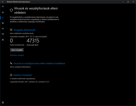The width and height of the screenshot is (136, 106).
Task: Click 'Legutóbbi vizsgálat: 2017. 10. 25.' line
Action: (x=28, y=37)
